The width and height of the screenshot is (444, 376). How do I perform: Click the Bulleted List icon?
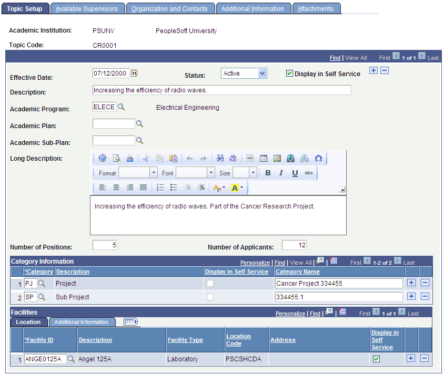tap(174, 187)
